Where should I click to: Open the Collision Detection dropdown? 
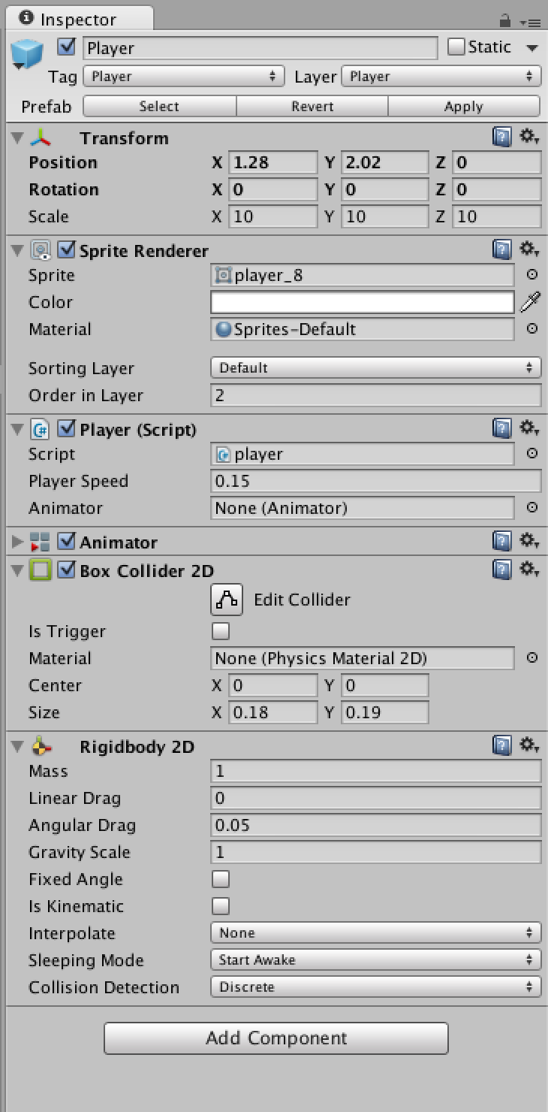375,987
